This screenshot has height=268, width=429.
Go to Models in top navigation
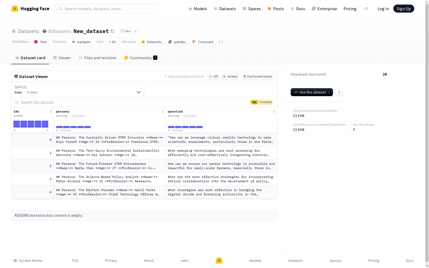click(198, 9)
